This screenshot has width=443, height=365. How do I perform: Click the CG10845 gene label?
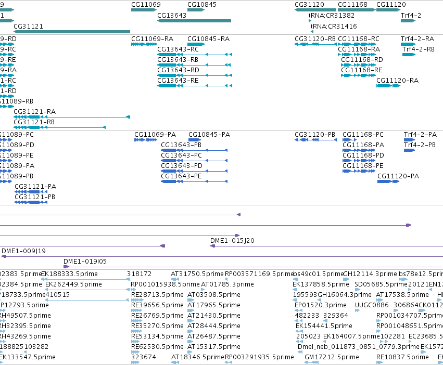[202, 5]
